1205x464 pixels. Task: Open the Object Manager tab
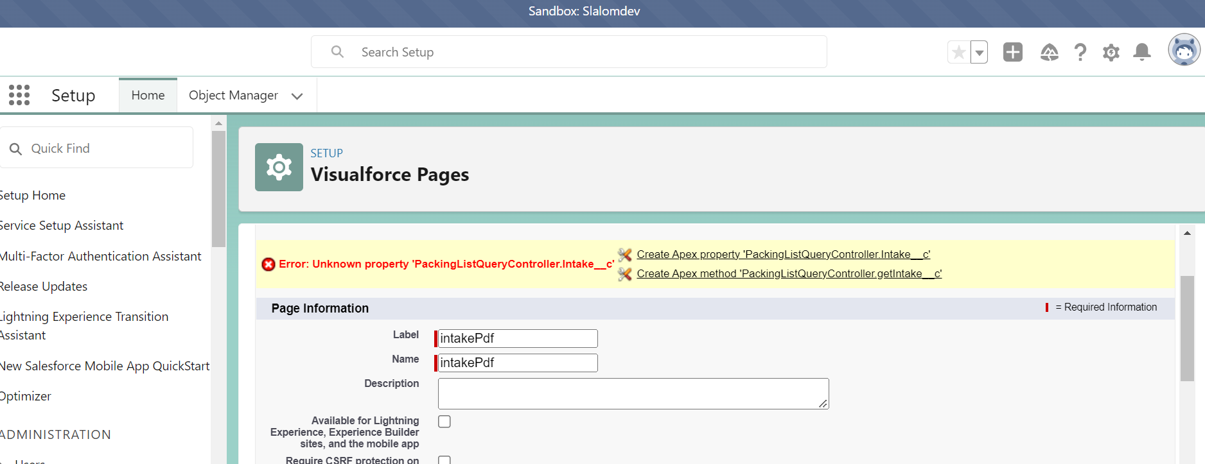click(x=233, y=95)
